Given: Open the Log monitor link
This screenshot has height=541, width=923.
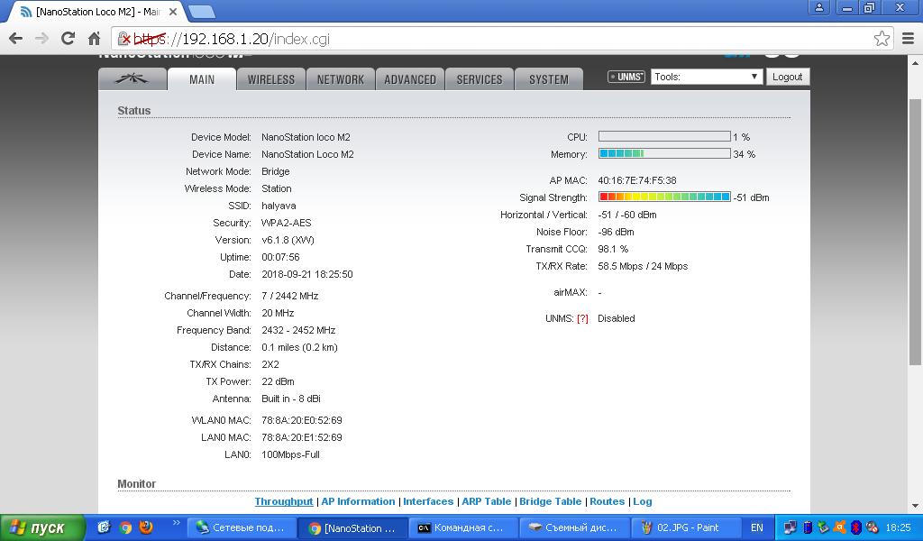Looking at the screenshot, I should [x=642, y=501].
